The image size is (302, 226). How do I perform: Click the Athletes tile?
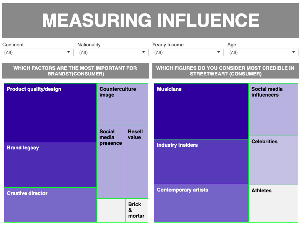[273, 203]
